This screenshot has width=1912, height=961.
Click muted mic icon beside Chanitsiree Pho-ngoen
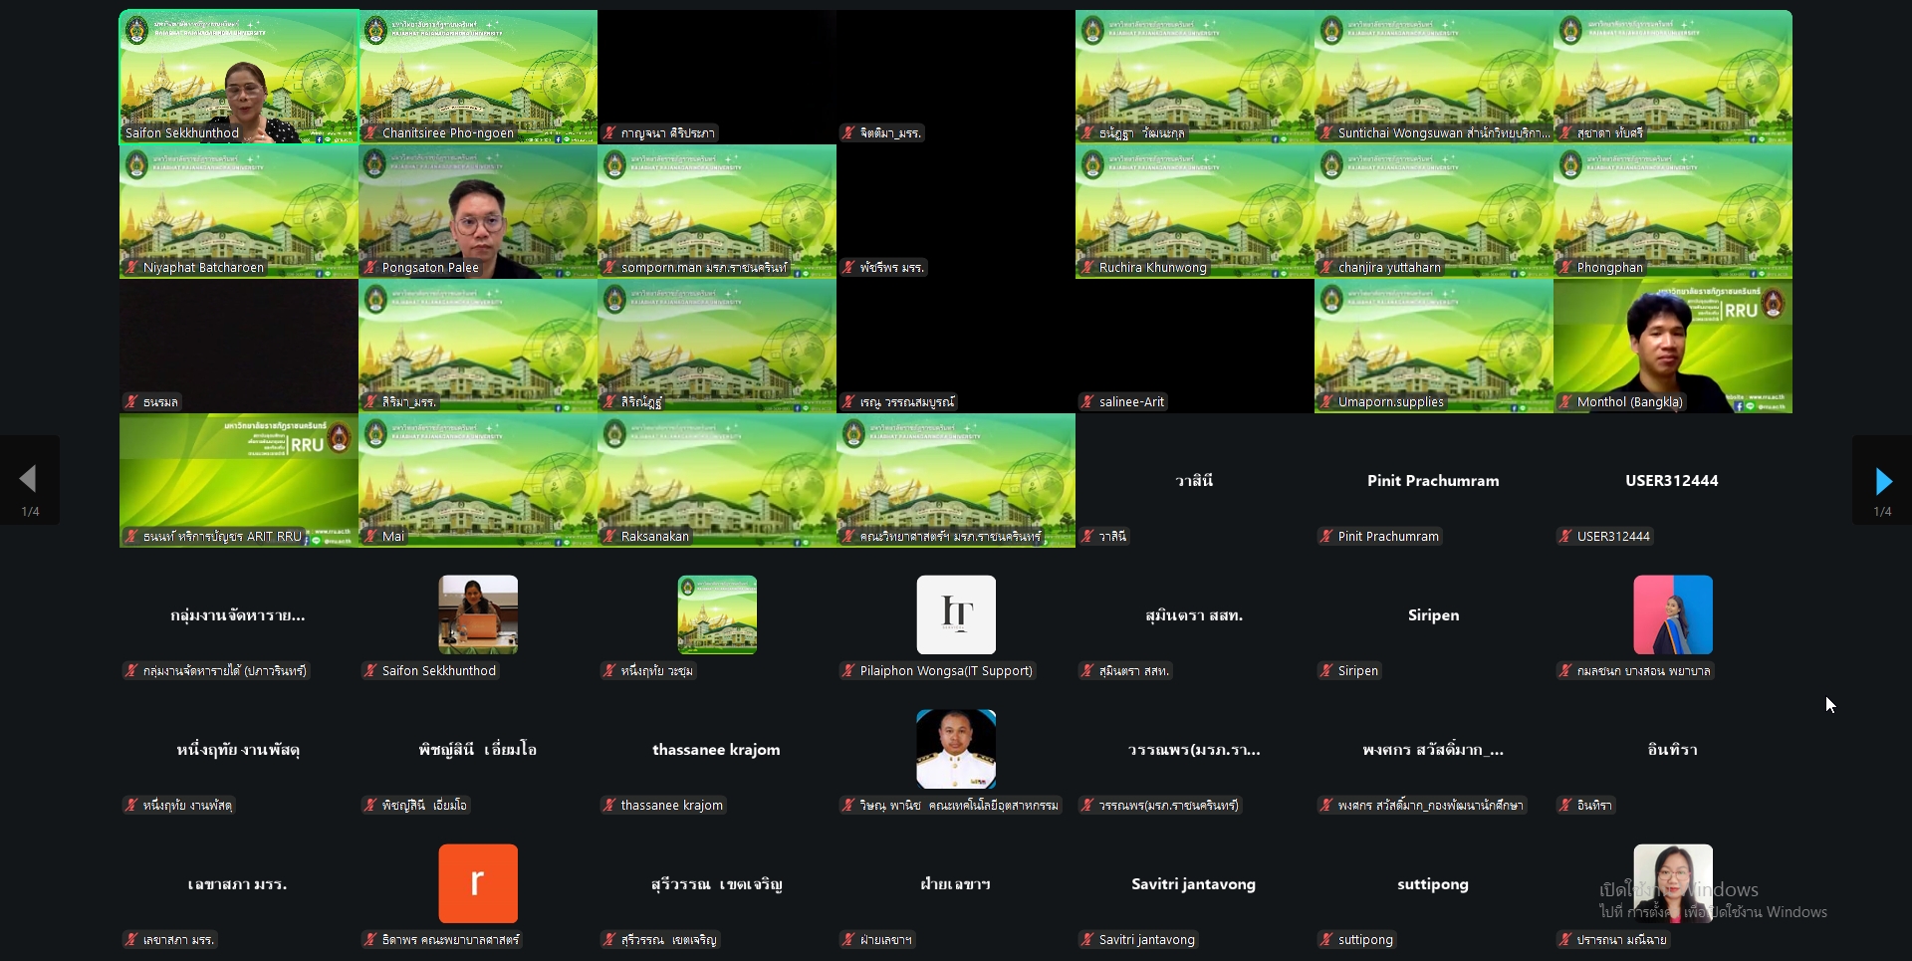pyautogui.click(x=370, y=133)
